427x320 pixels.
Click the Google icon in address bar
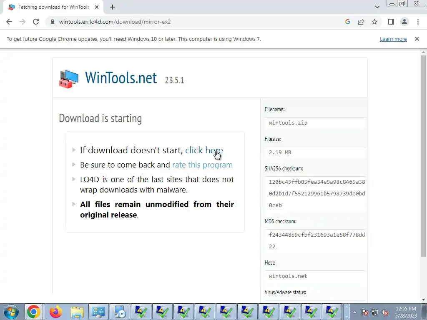click(x=347, y=22)
